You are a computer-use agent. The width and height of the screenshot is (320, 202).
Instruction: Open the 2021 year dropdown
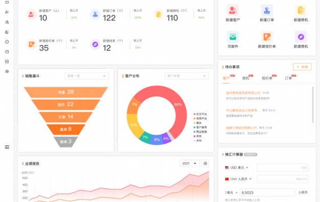[x=190, y=164]
